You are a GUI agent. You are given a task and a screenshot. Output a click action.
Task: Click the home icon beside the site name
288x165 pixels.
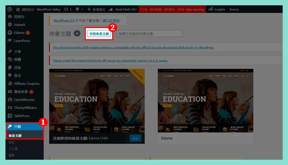(18, 9)
